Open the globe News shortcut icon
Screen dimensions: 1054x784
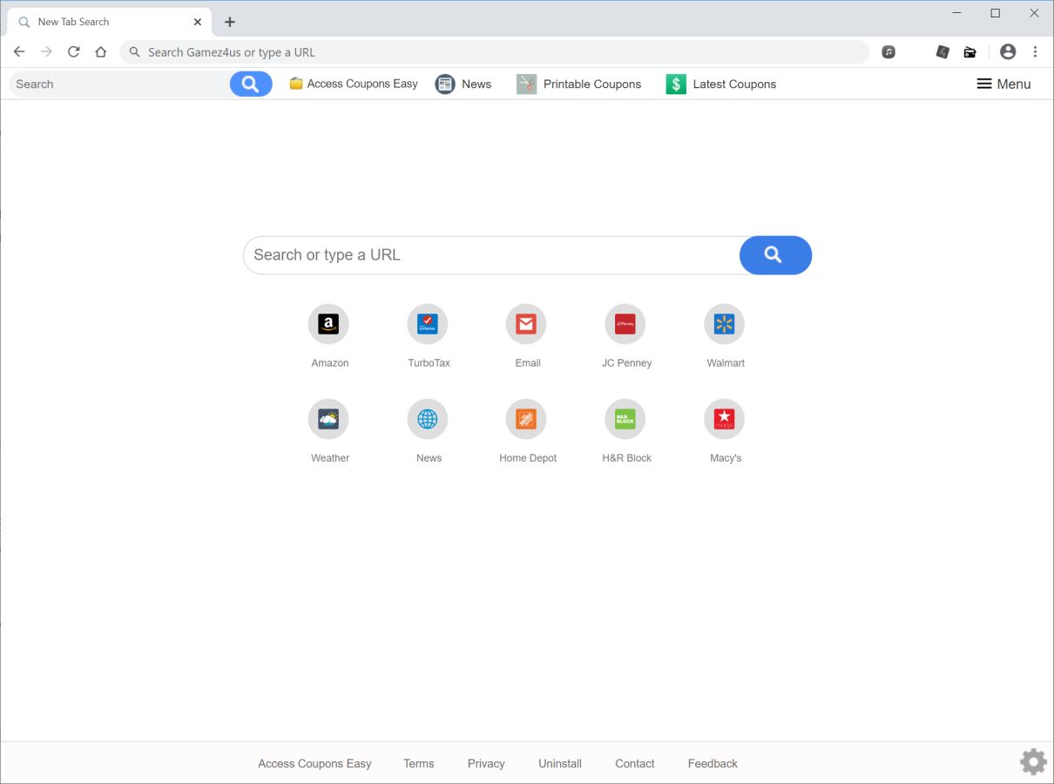point(428,419)
